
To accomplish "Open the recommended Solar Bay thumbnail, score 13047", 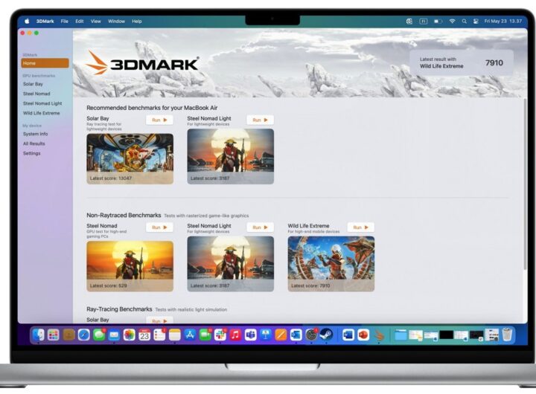I will tap(130, 159).
